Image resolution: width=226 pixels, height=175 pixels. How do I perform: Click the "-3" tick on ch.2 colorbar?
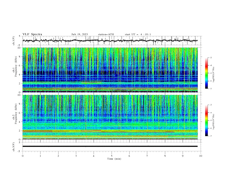211,105
